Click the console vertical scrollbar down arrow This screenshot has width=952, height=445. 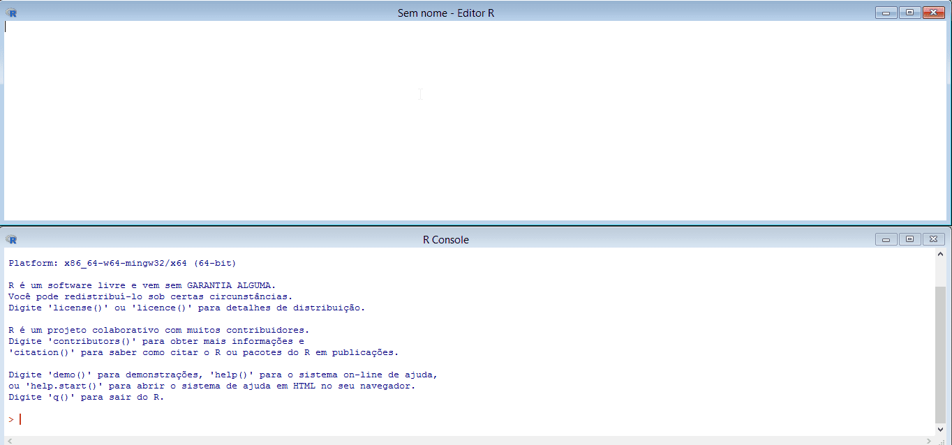(x=940, y=430)
